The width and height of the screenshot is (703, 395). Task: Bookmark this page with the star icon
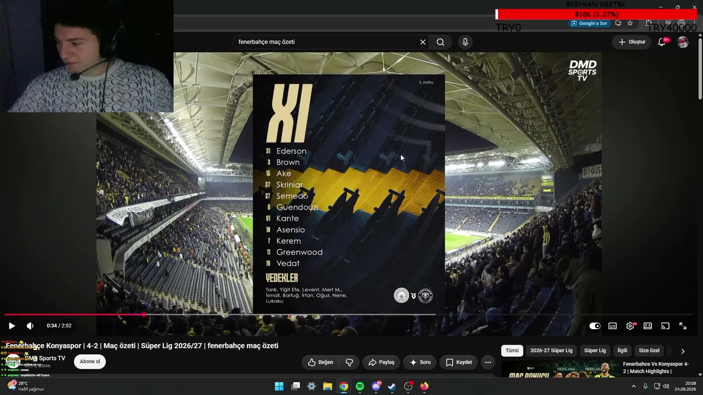click(630, 23)
